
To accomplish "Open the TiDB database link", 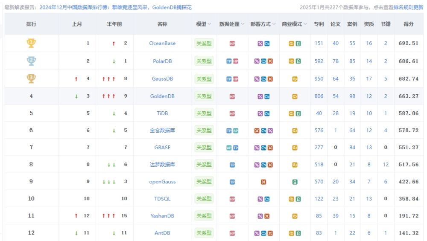I will point(162,113).
